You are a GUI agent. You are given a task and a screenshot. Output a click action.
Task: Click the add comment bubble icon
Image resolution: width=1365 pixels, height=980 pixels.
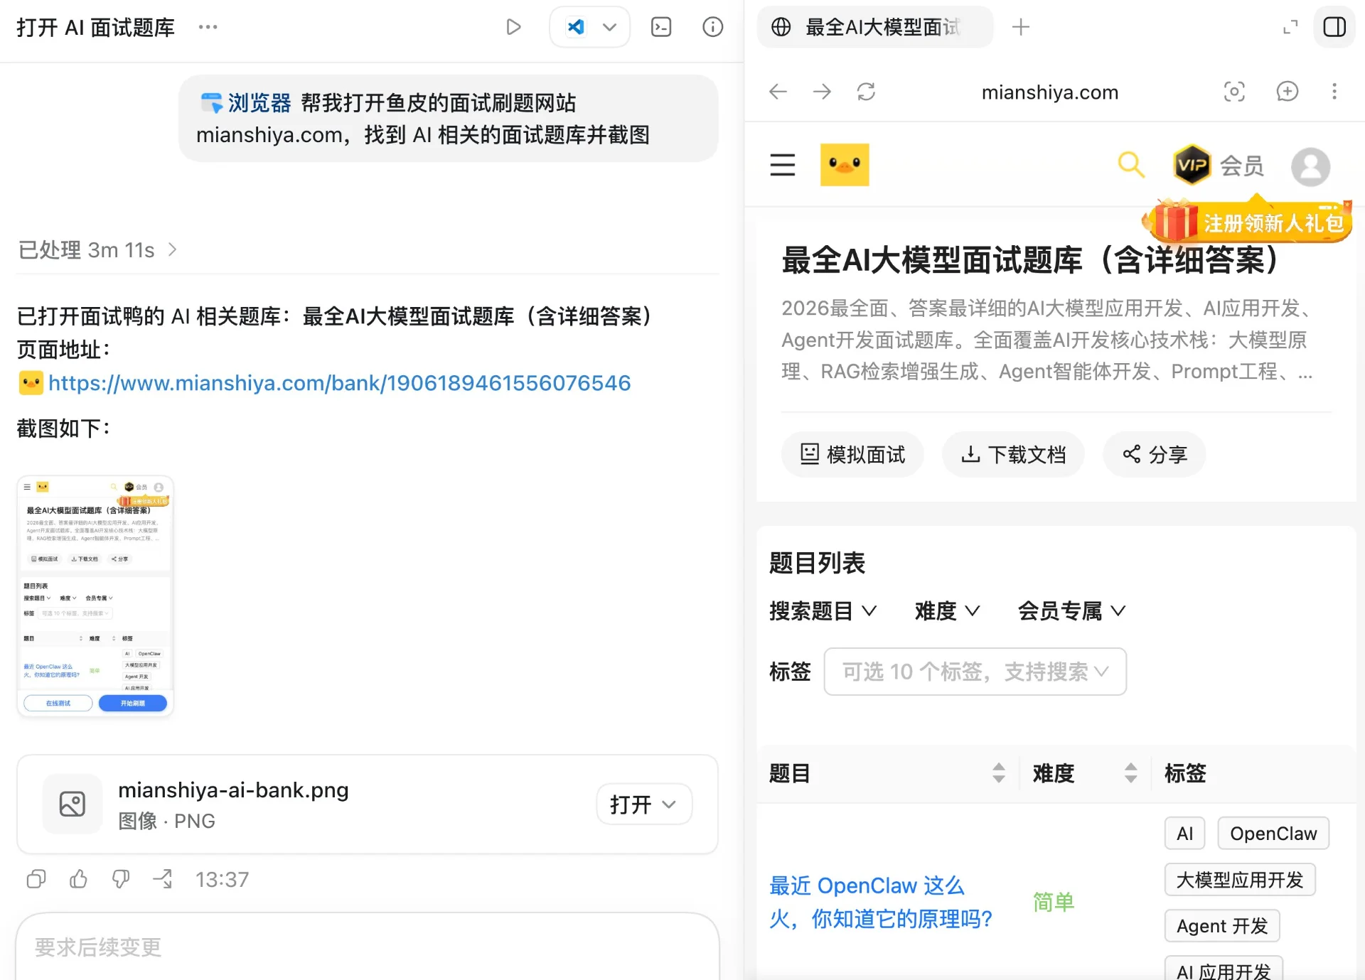point(1287,92)
